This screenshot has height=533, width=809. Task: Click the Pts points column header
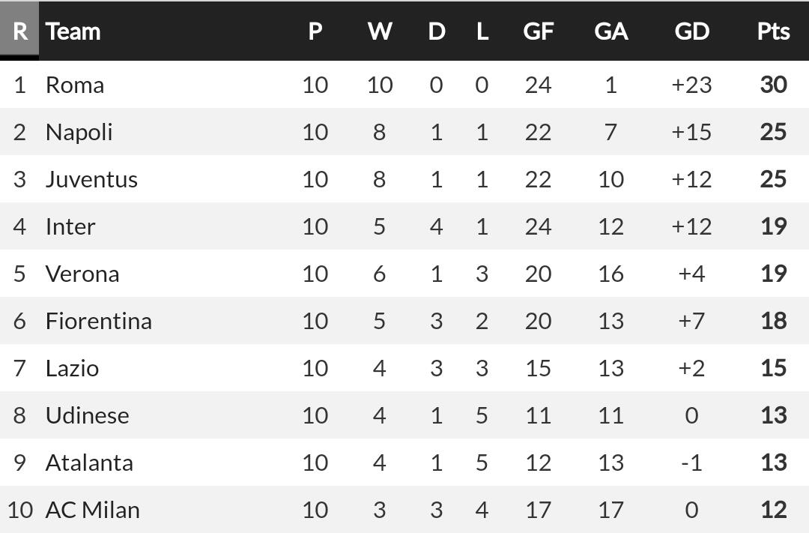click(x=773, y=31)
